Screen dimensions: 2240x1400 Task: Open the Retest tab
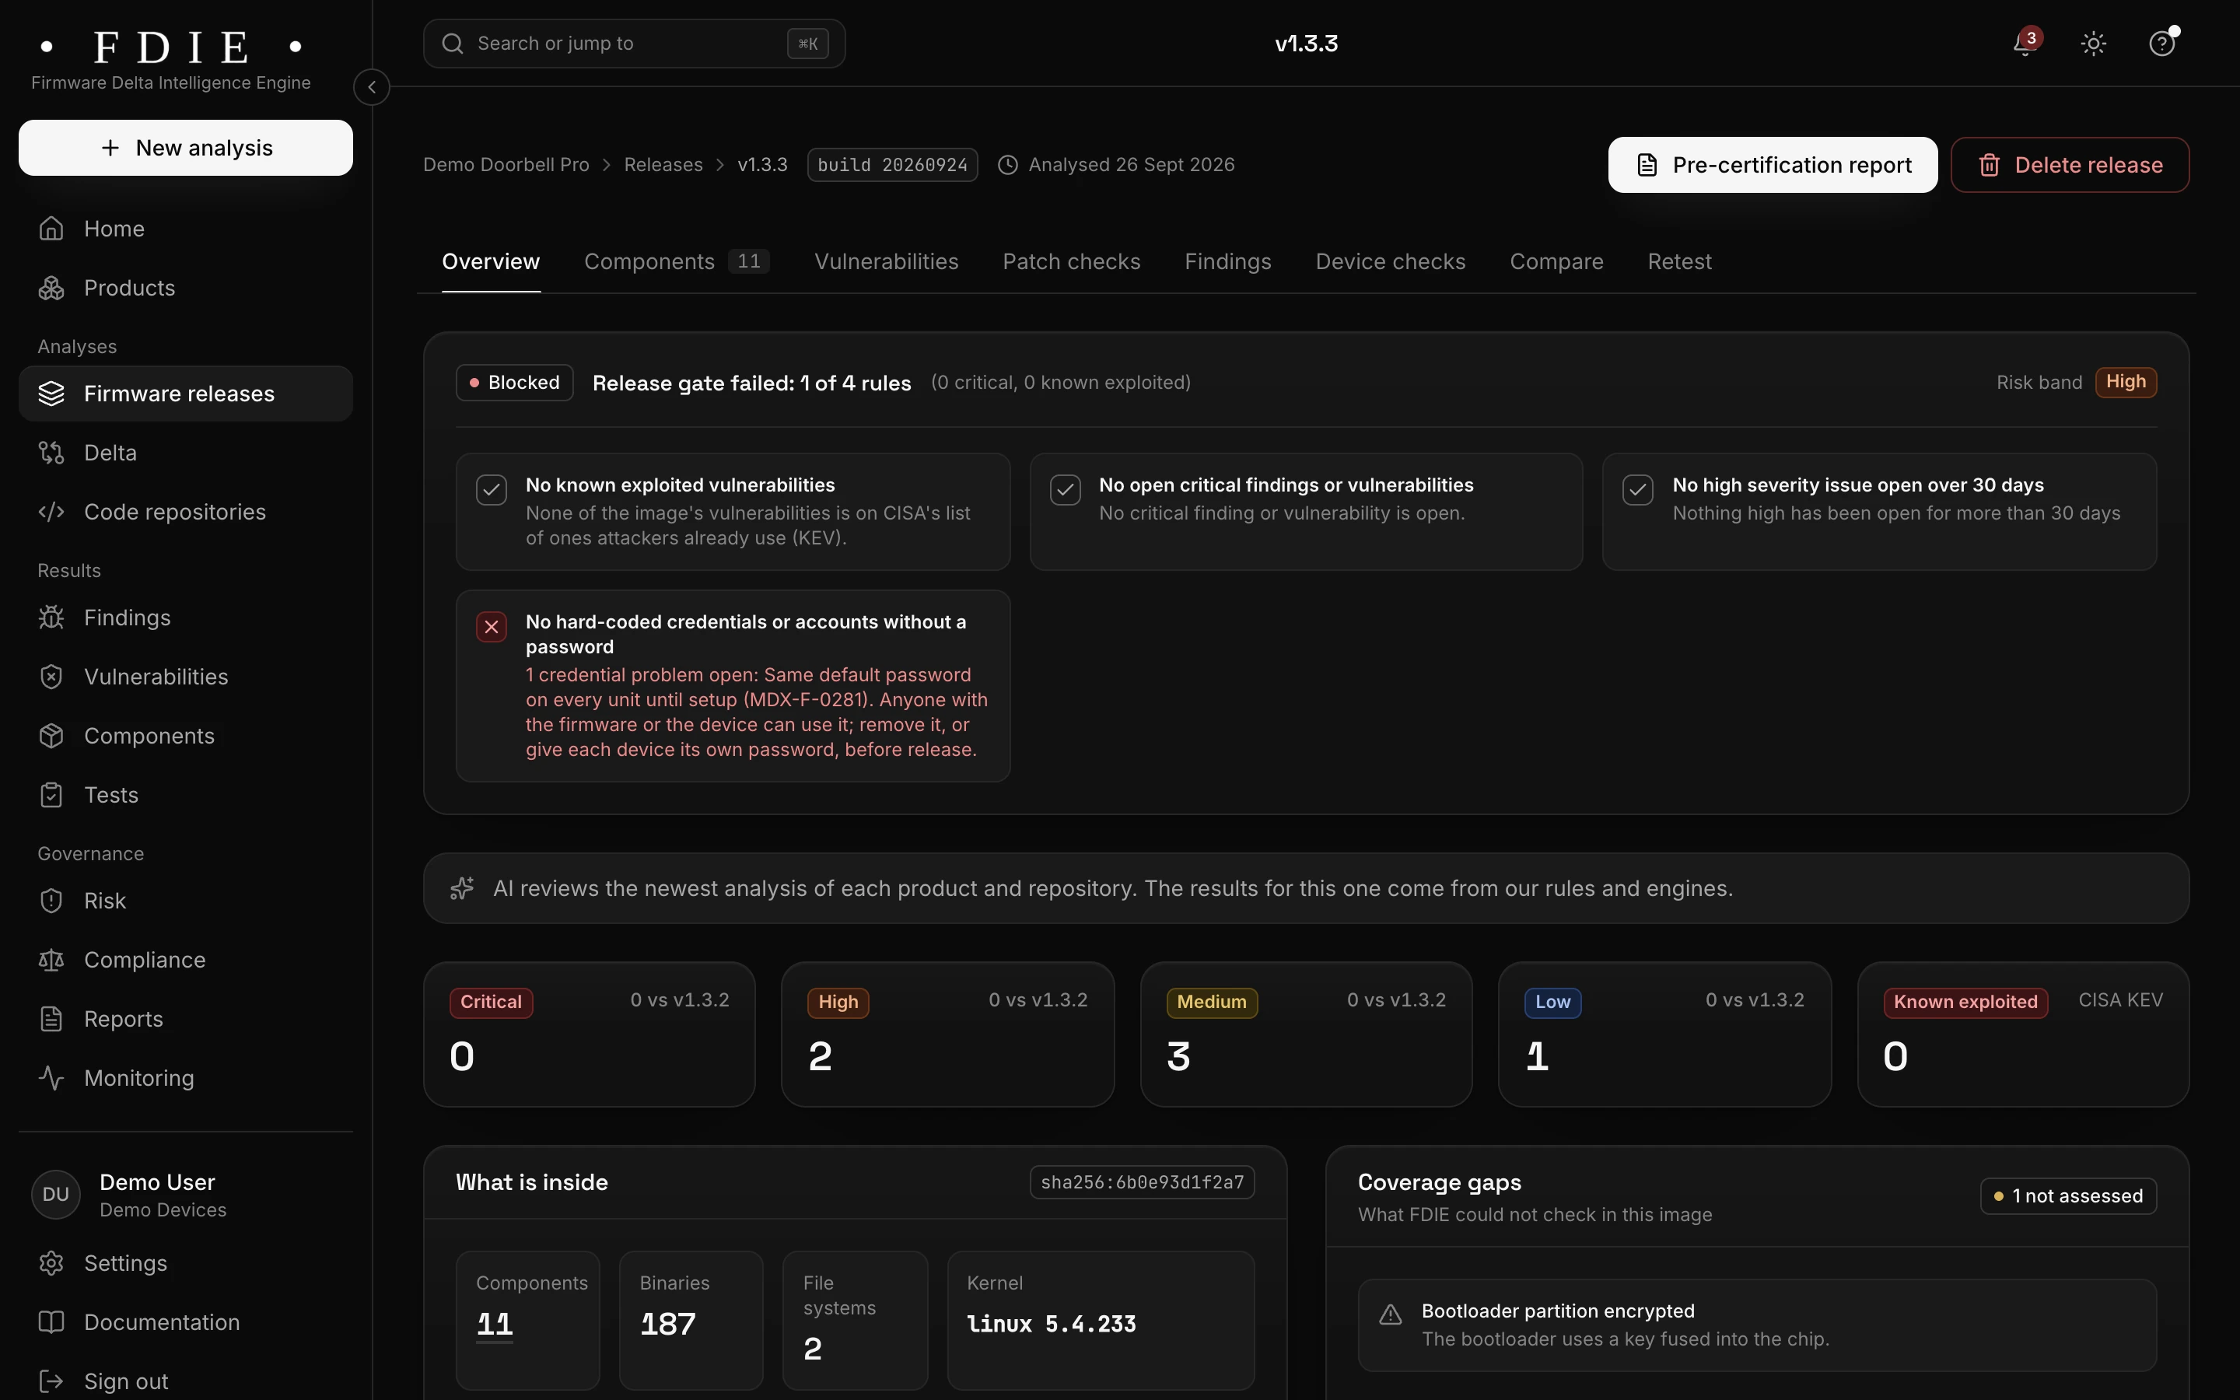1679,262
